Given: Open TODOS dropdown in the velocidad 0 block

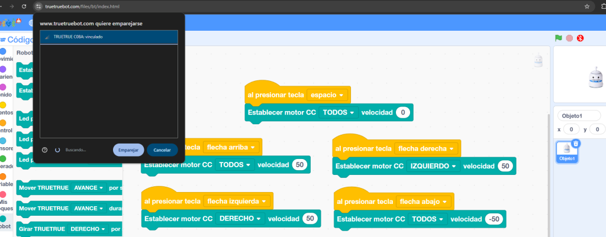Looking at the screenshot, I should [339, 112].
